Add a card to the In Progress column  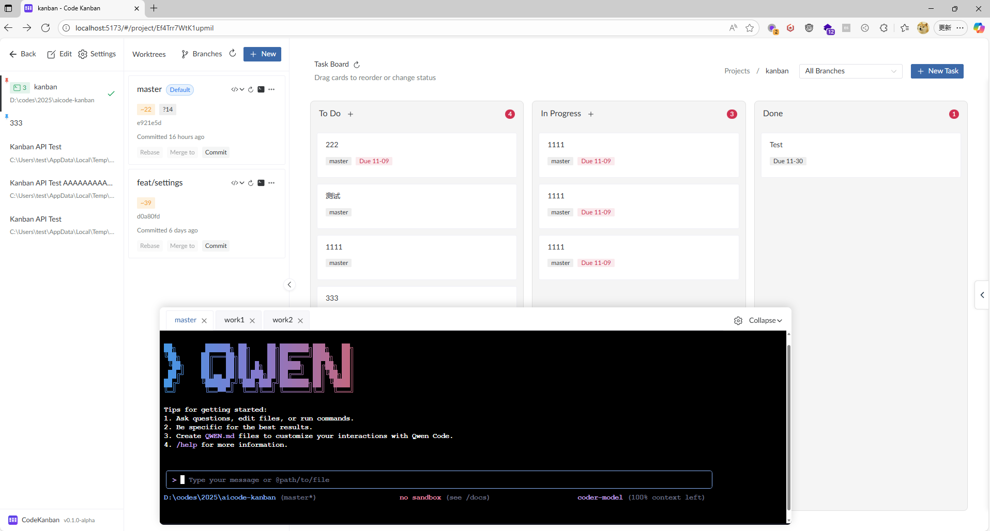pyautogui.click(x=591, y=114)
